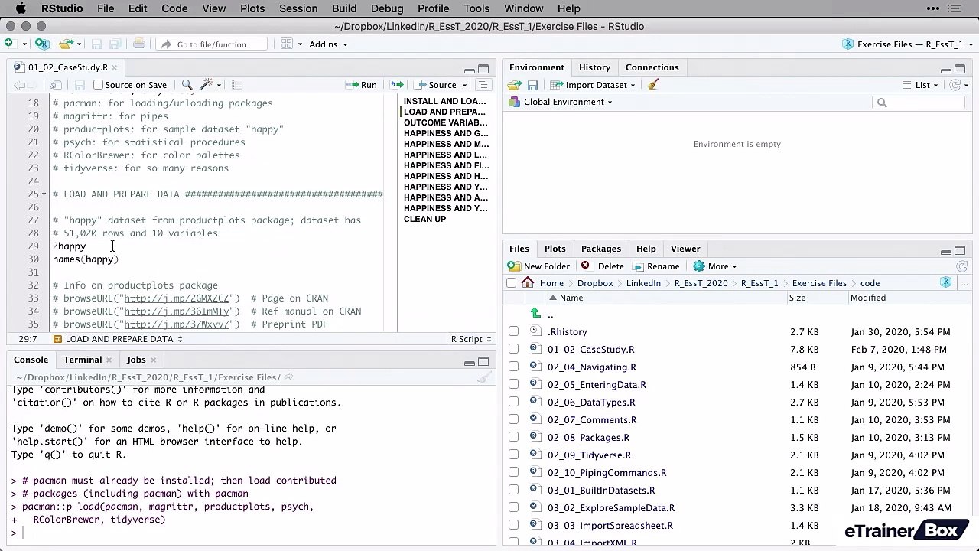The image size is (979, 551).
Task: View current working directory arrow in console
Action: pos(288,377)
